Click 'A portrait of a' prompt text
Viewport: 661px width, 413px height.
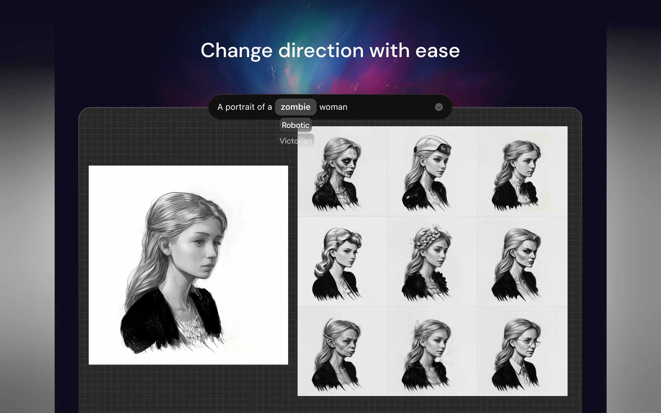click(245, 107)
